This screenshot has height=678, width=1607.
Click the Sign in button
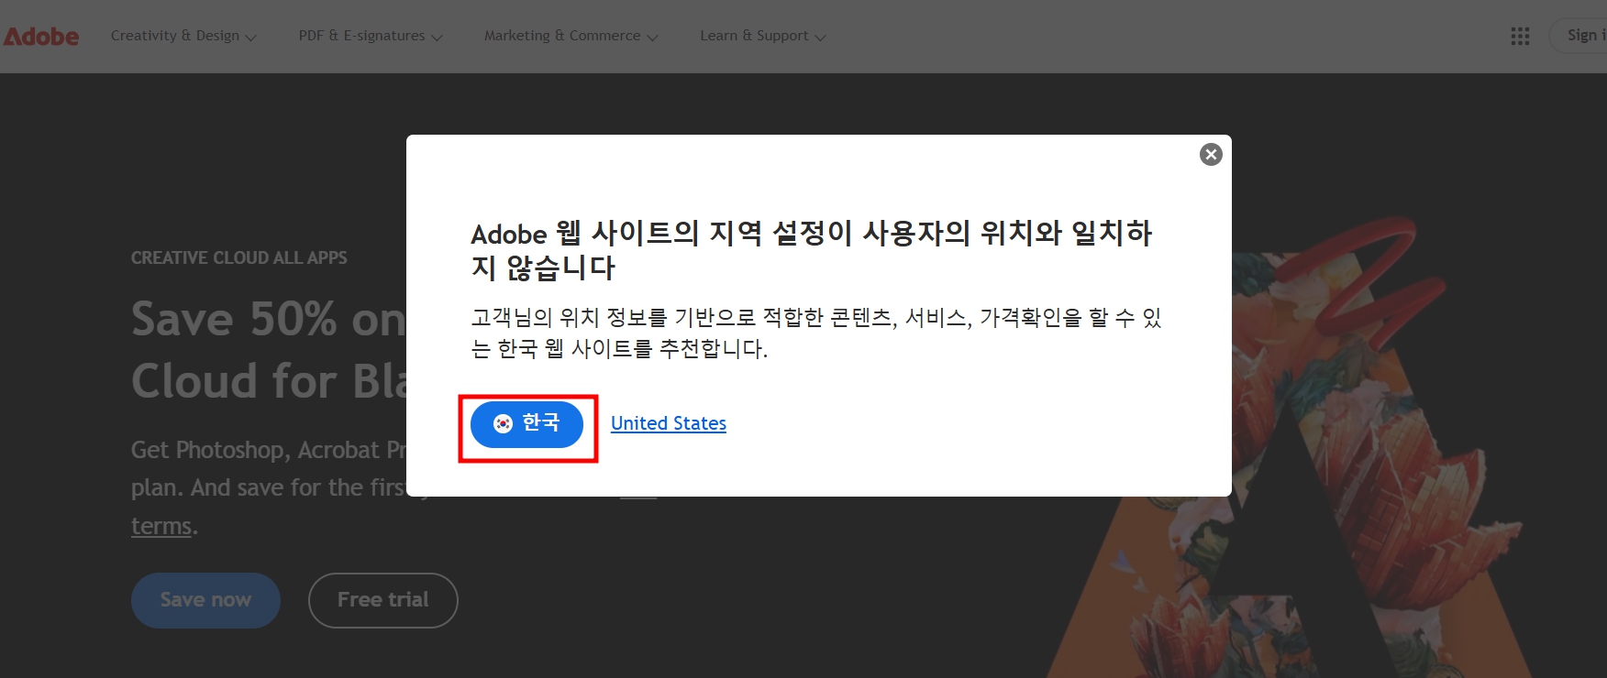click(1579, 36)
